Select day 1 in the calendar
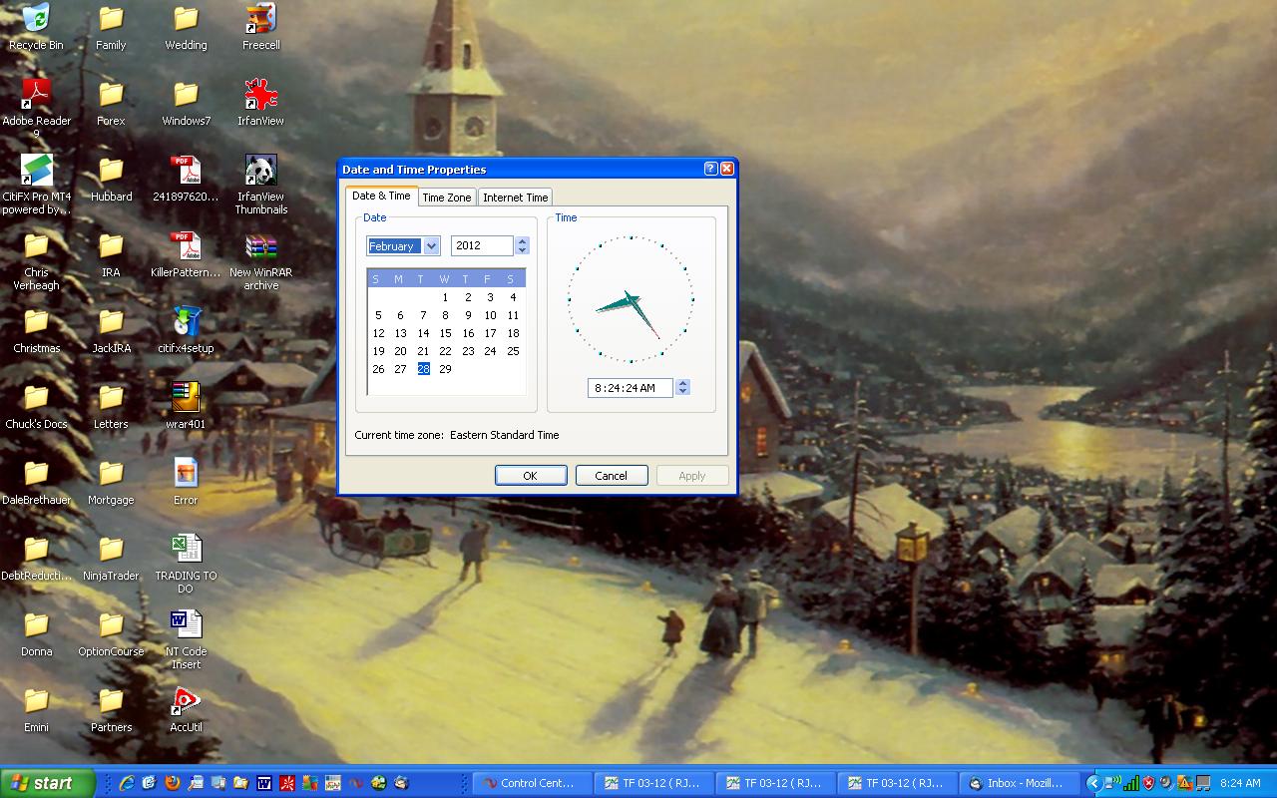Viewport: 1277px width, 798px height. point(445,297)
